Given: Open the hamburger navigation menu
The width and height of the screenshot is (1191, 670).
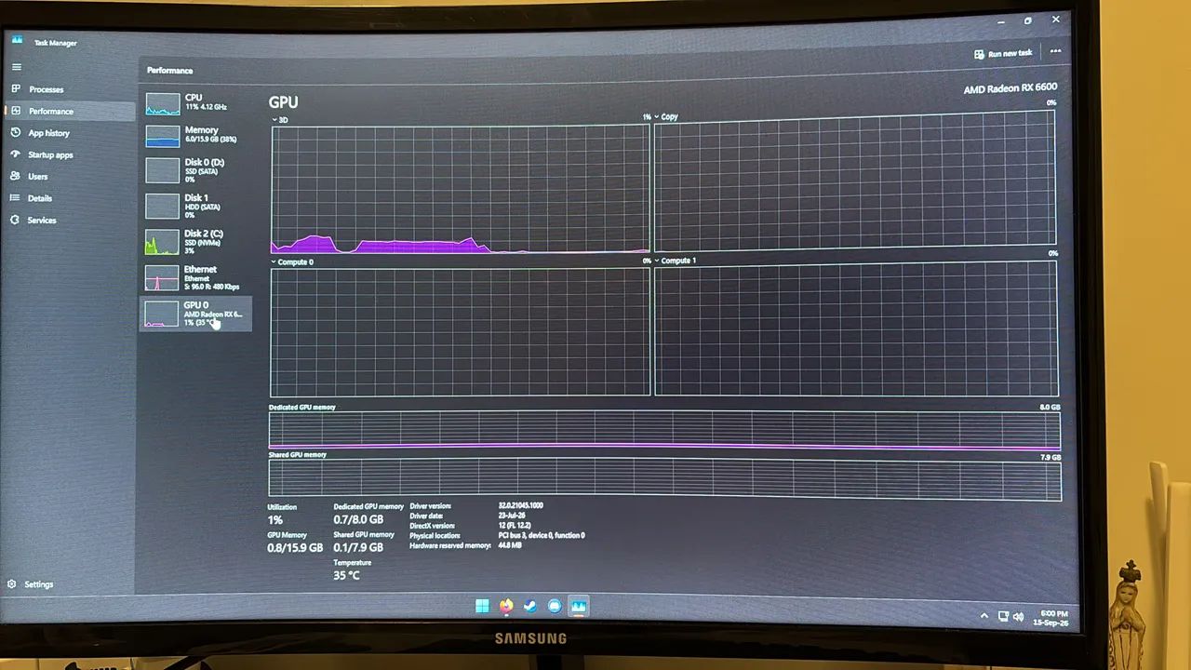Looking at the screenshot, I should [x=16, y=67].
